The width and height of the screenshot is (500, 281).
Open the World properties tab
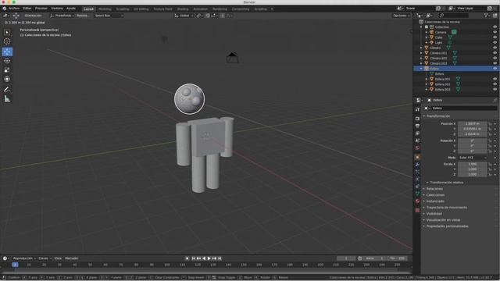point(417,148)
